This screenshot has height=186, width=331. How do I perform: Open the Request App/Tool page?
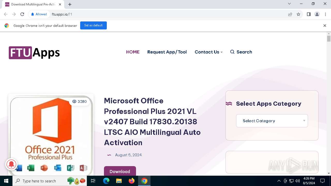tap(167, 52)
